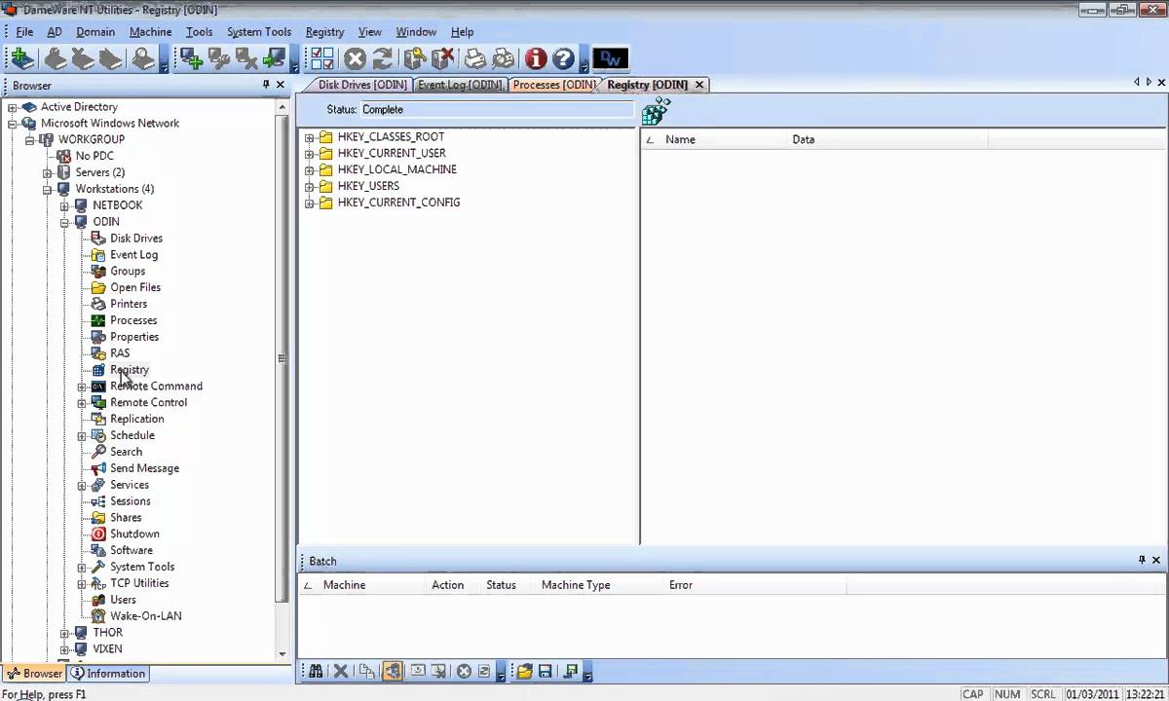
Task: Switch to Processes [ODIN] tab
Action: click(553, 85)
